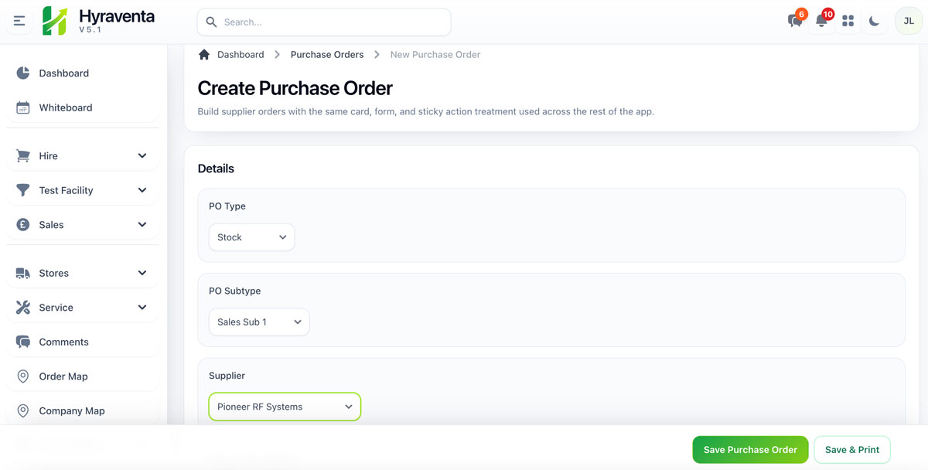928x470 pixels.
Task: Click the Sales pound coin icon
Action: click(x=23, y=225)
